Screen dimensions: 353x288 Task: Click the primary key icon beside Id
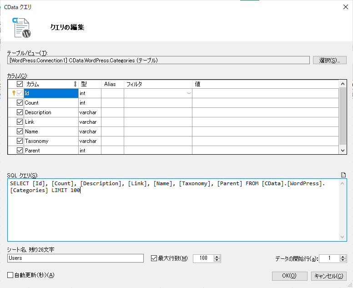pyautogui.click(x=14, y=93)
